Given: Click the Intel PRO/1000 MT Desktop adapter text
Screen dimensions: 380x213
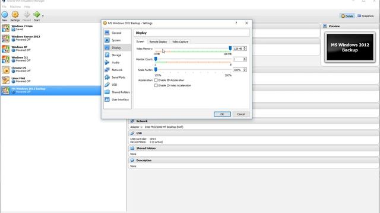Looking at the screenshot, I should click(x=164, y=127).
